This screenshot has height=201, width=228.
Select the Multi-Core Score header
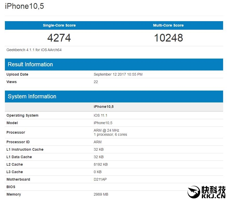pos(168,25)
